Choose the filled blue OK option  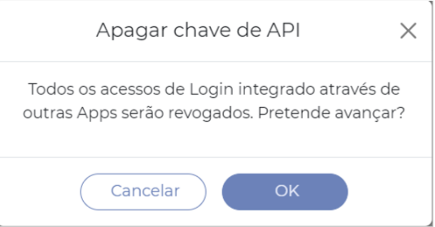point(285,192)
